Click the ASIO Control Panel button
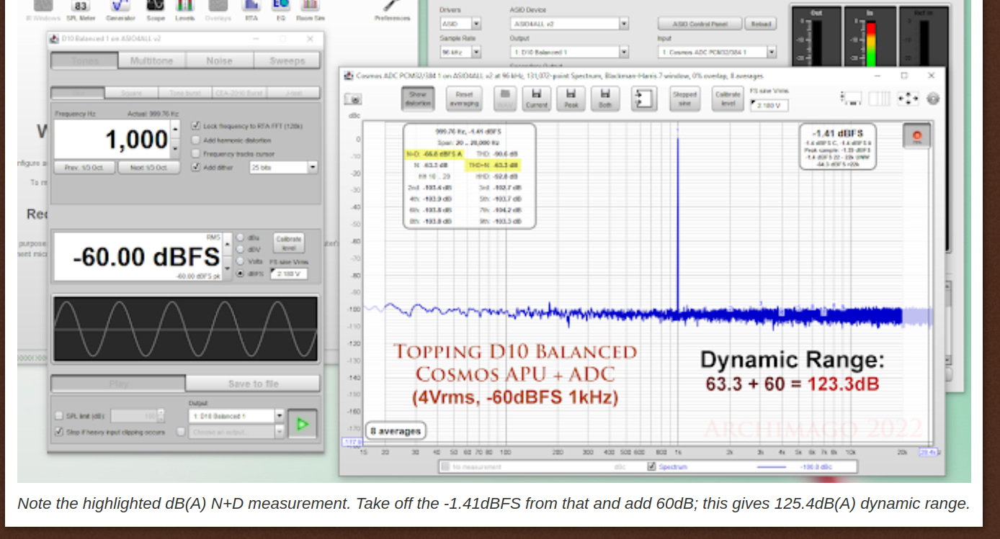The height and width of the screenshot is (539, 1000). pyautogui.click(x=699, y=24)
